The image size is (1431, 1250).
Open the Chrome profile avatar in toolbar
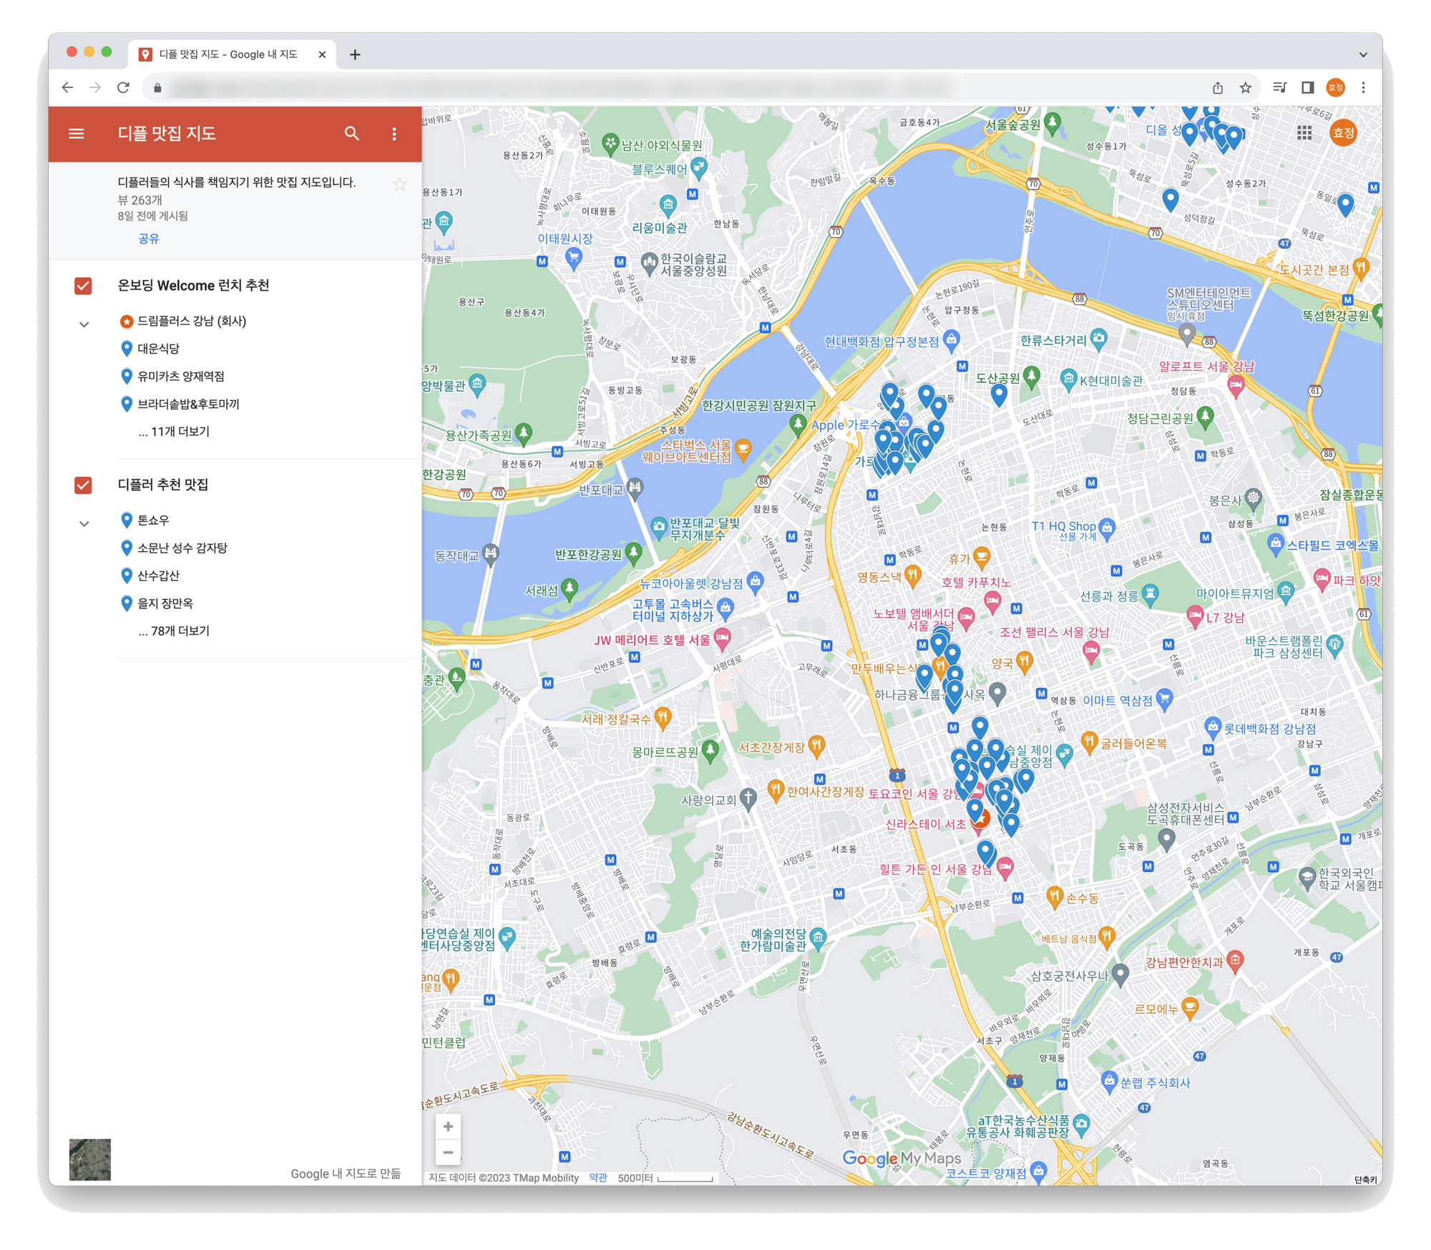(1335, 87)
